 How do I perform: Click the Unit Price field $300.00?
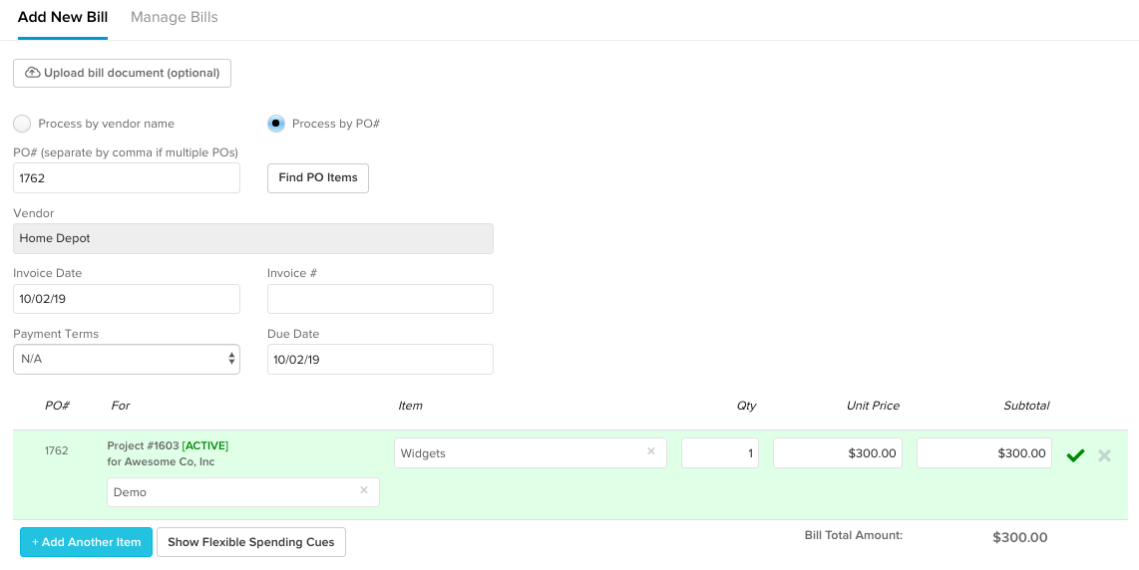838,453
